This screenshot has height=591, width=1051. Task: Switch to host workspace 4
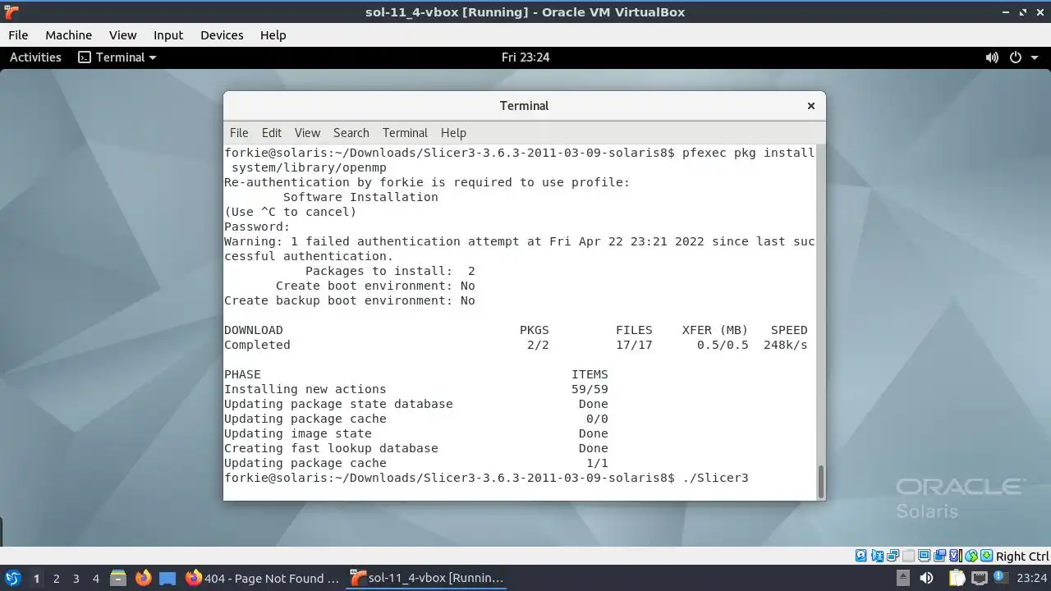(95, 578)
